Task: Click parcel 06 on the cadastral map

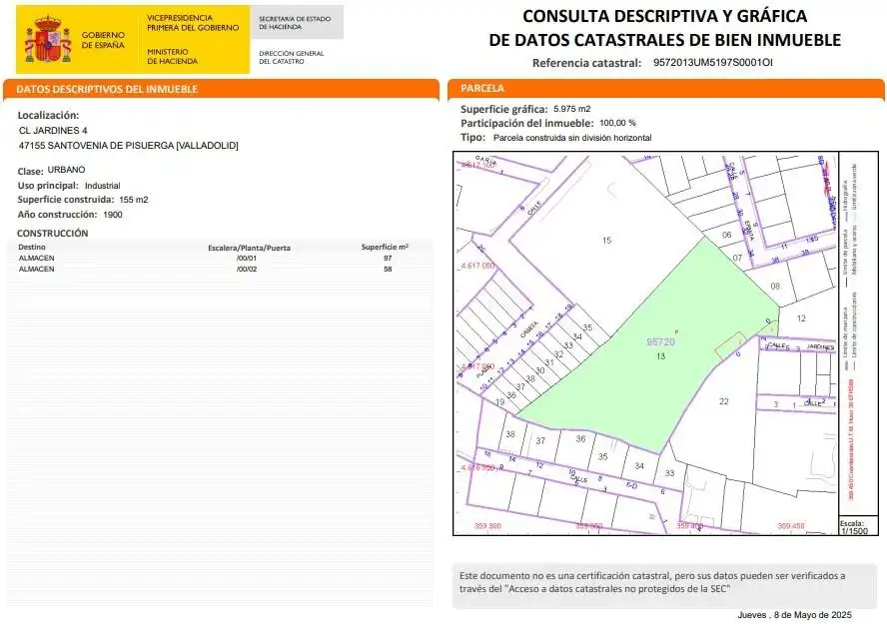Action: (x=727, y=235)
